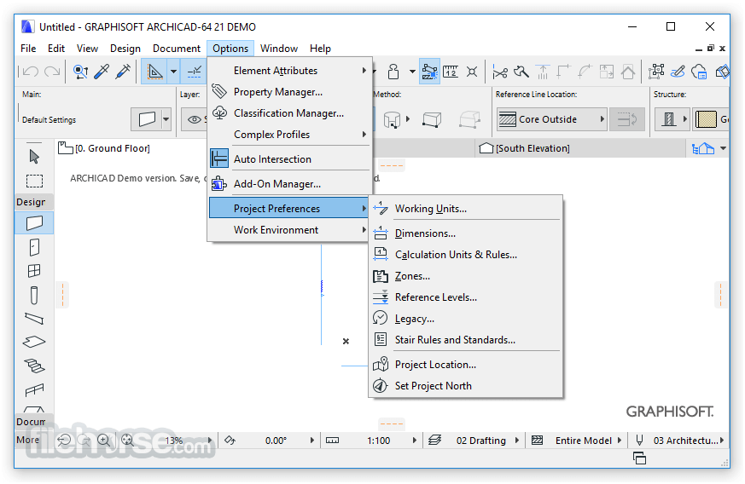Click the trim scissors tool
Viewport: 745px width, 484px height.
[500, 72]
